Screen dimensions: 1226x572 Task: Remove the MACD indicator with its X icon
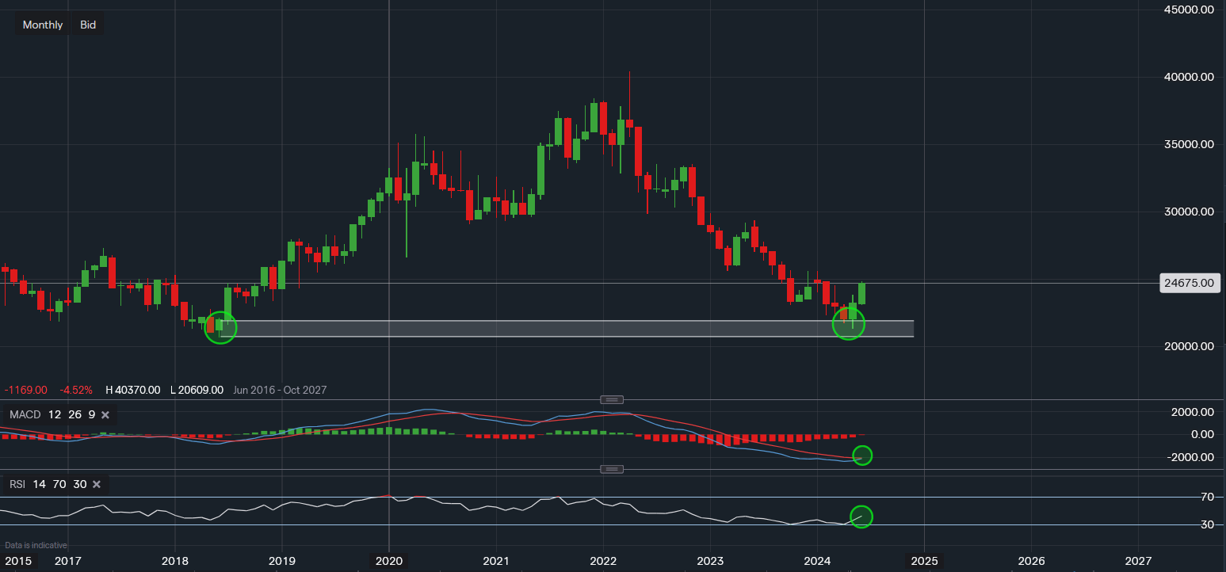[105, 415]
